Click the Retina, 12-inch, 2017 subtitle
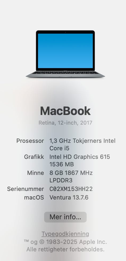The height and width of the screenshot is (261, 126). pyautogui.click(x=65, y=123)
